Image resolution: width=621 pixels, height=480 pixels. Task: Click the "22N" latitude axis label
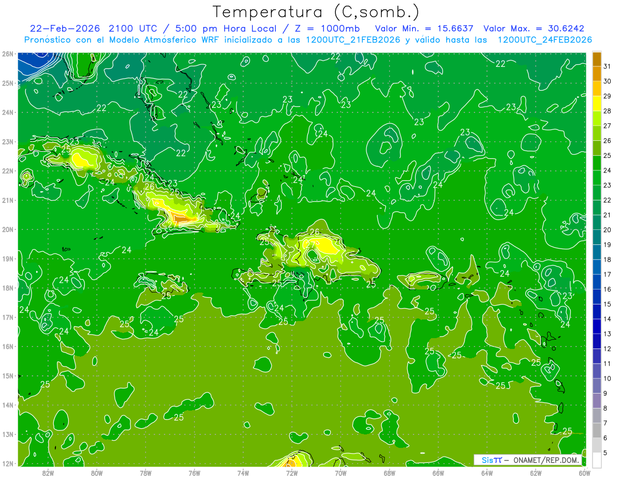(8, 171)
